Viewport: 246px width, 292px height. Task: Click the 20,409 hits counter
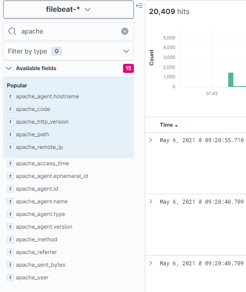(x=169, y=12)
